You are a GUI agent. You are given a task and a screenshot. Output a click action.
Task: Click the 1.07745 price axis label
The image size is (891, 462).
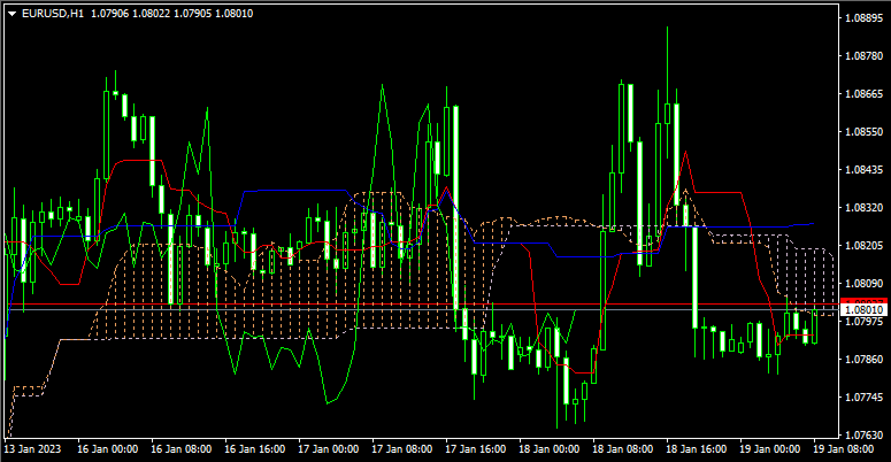(863, 397)
